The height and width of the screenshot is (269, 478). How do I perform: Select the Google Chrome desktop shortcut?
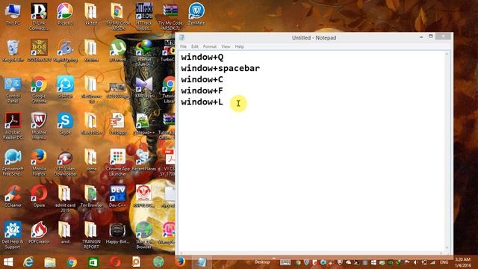tap(39, 90)
